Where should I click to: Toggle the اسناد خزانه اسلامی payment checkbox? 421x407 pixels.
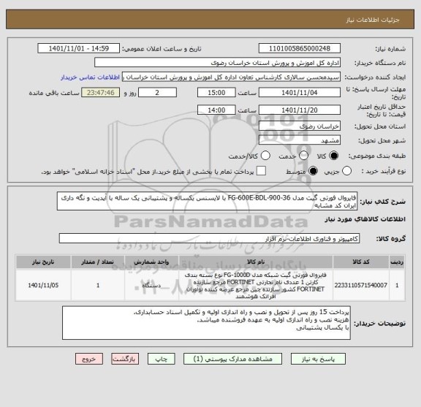point(261,171)
